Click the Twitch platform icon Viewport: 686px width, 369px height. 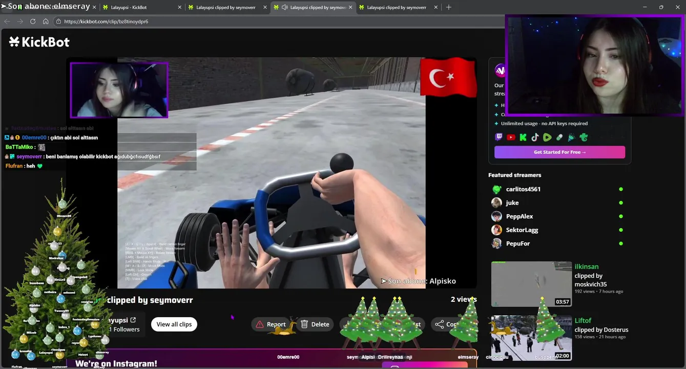pyautogui.click(x=498, y=137)
